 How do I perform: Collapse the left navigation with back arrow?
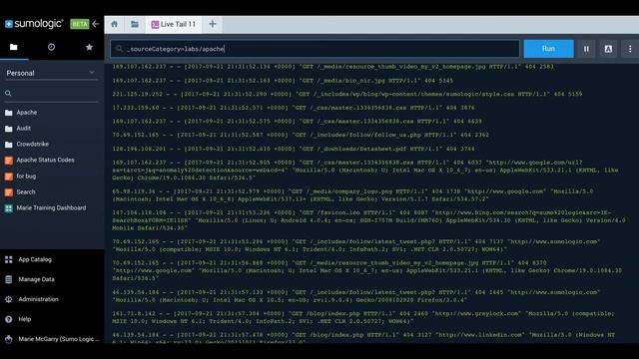[x=96, y=24]
